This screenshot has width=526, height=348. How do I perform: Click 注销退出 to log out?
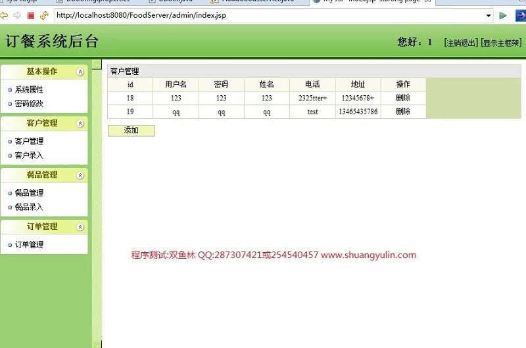click(461, 43)
